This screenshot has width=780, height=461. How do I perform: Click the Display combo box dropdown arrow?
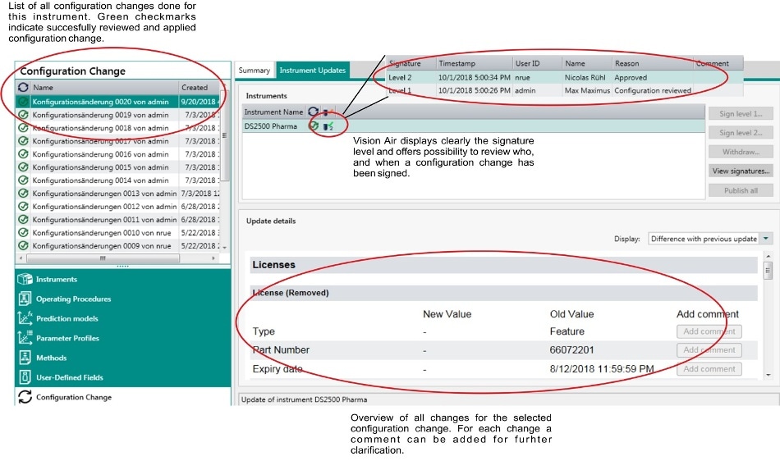click(x=766, y=239)
